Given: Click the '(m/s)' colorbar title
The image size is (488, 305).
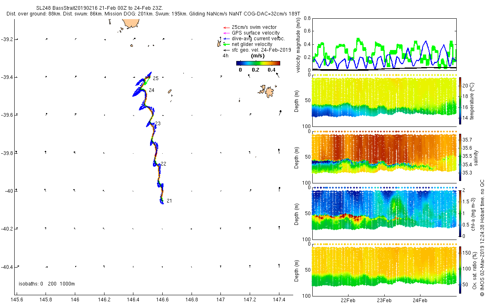Looking at the screenshot, I should (258, 56).
